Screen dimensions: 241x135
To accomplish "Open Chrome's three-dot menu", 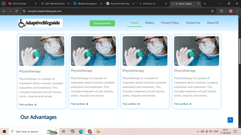I will pyautogui.click(x=237, y=11).
